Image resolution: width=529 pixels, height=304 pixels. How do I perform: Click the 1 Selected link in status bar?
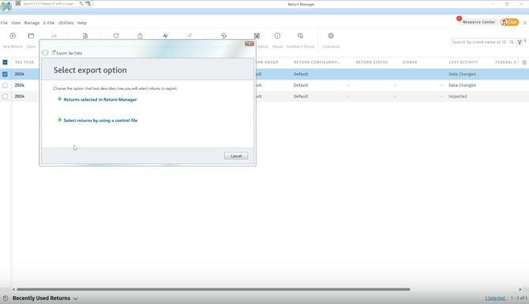click(495, 298)
